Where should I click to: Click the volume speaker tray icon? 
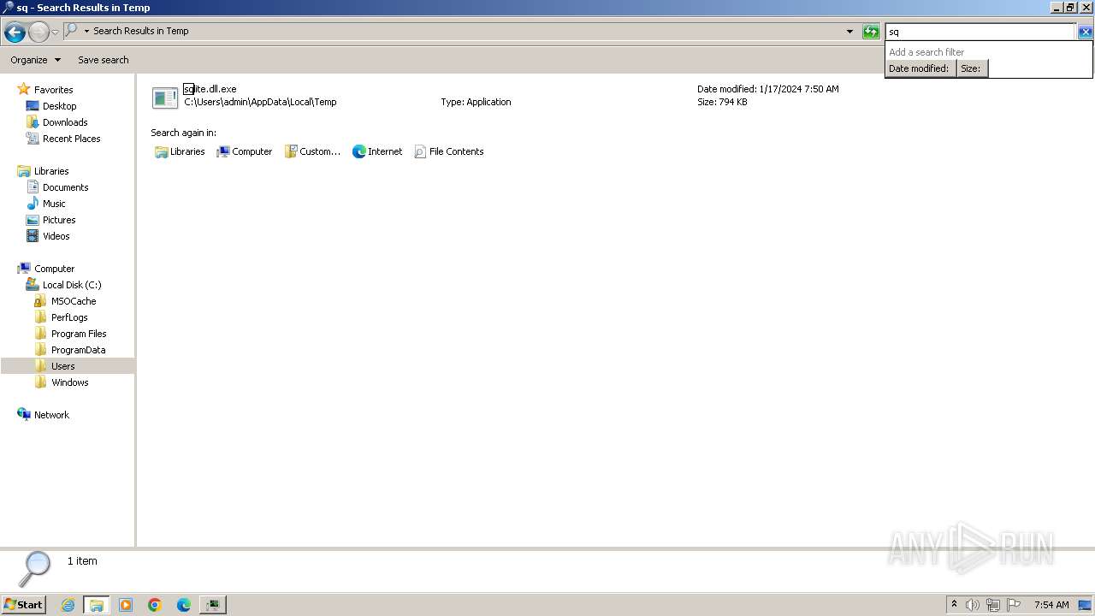[x=973, y=605]
